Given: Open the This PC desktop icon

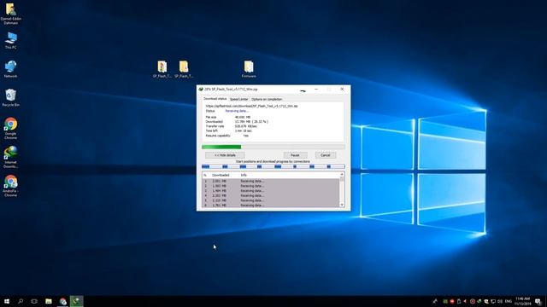Looking at the screenshot, I should 11,40.
